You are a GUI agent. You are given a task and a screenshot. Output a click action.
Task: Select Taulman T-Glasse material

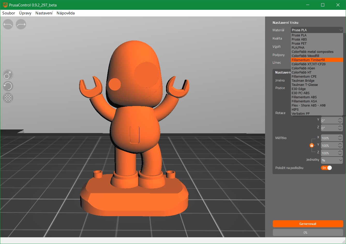(x=317, y=85)
